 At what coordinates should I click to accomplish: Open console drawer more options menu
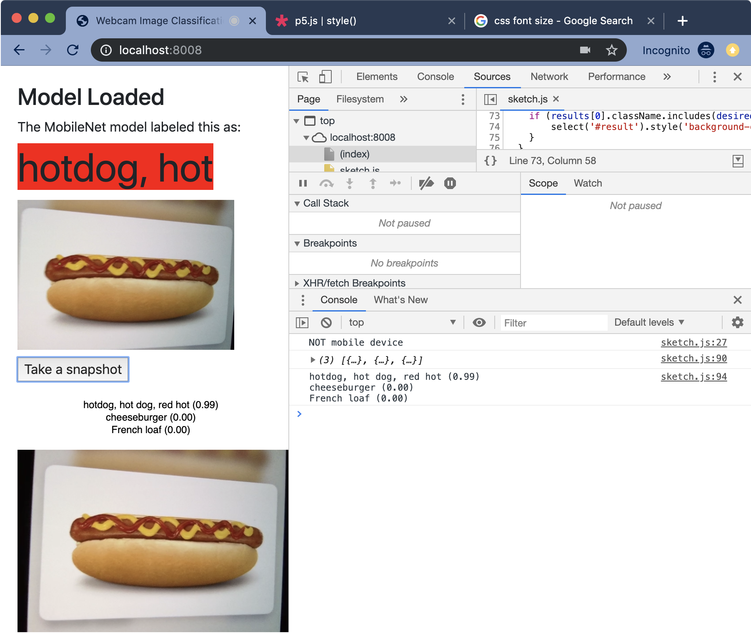303,300
